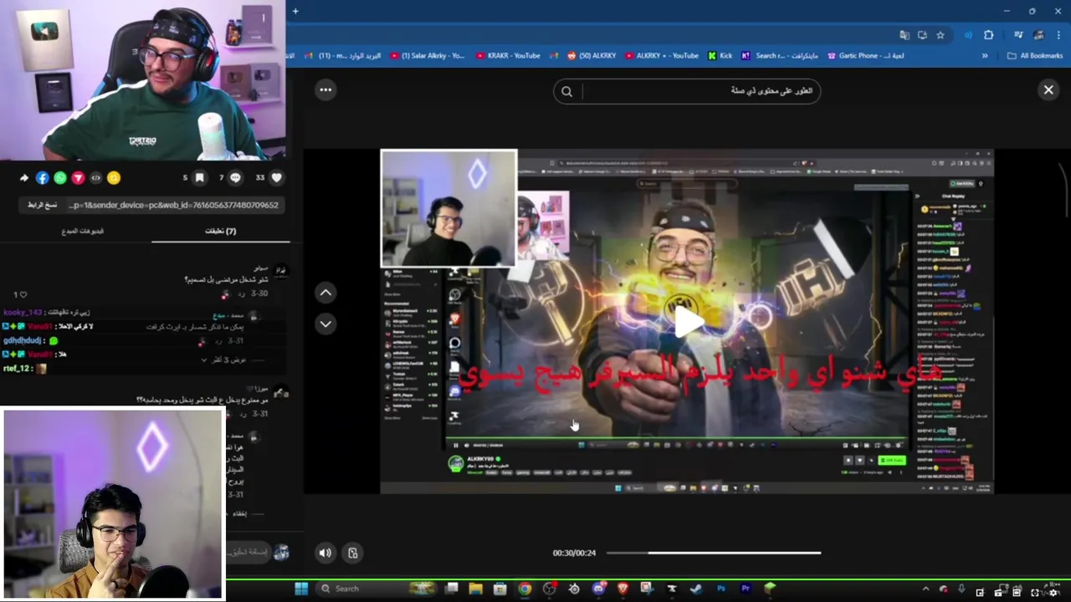This screenshot has width=1071, height=602.
Task: Click the add comment input field
Action: [x=248, y=552]
